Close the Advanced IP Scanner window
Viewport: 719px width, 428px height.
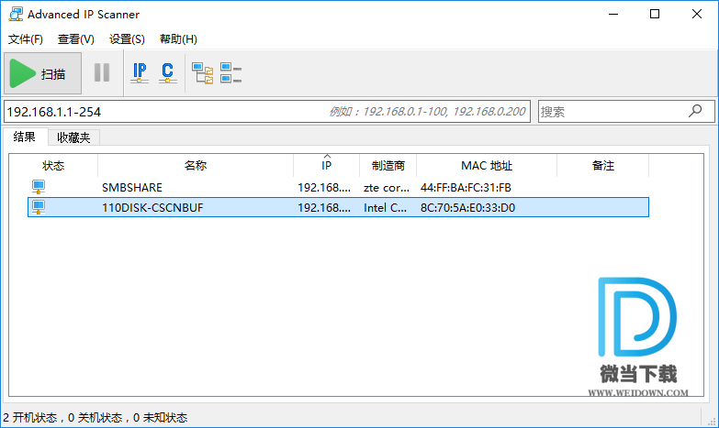click(697, 14)
